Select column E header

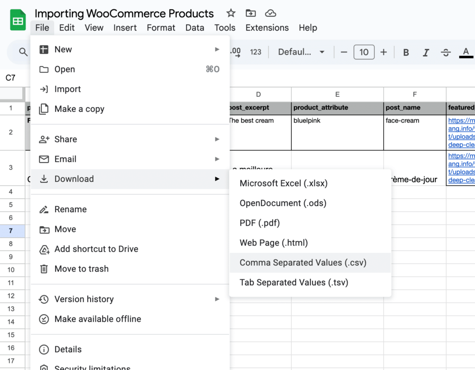click(338, 94)
